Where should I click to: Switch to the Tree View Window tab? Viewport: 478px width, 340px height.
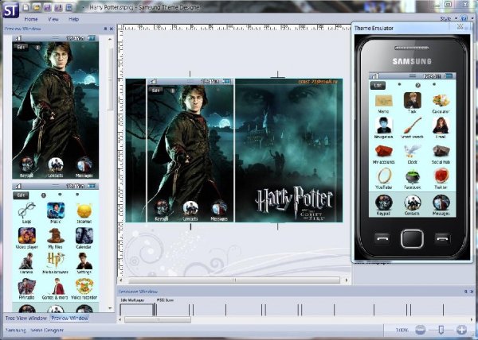26,318
